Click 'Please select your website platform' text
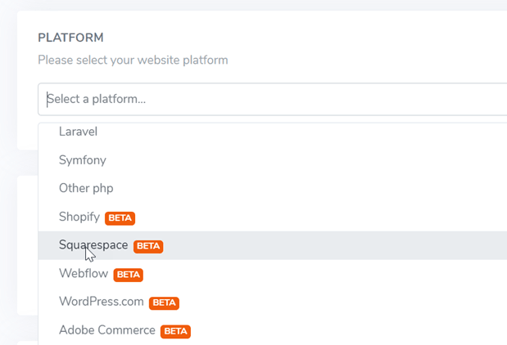Screen dimensions: 507x345 point(133,60)
